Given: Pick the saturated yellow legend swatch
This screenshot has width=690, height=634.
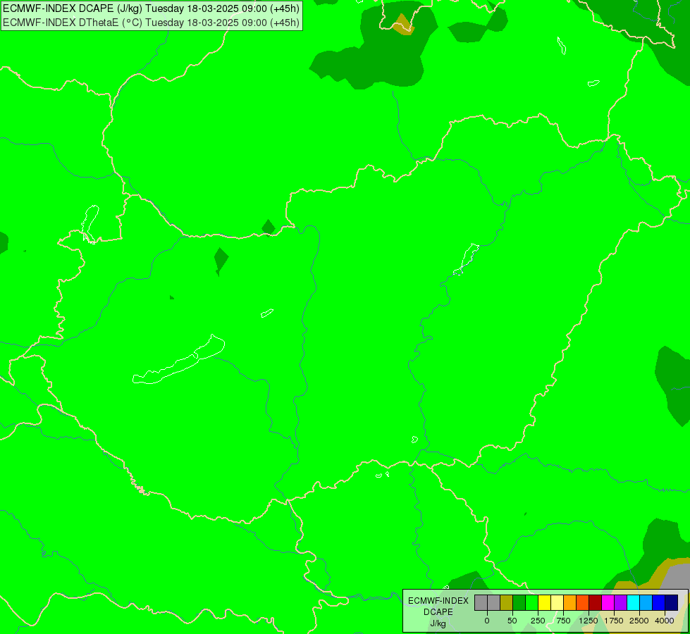Looking at the screenshot, I should point(544,602).
